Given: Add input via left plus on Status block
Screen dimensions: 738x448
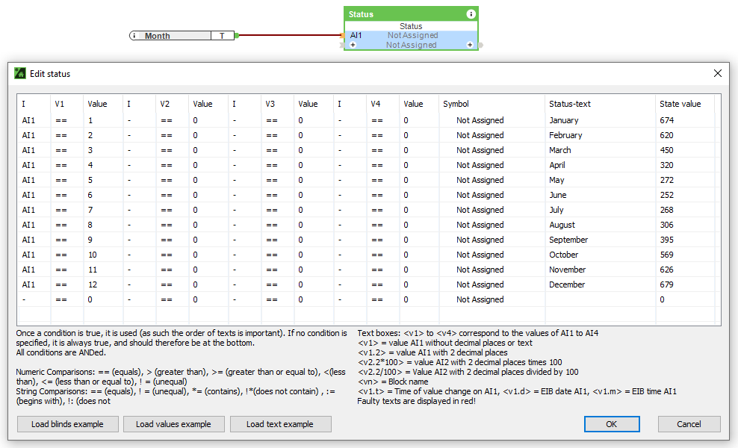Looking at the screenshot, I should [353, 46].
